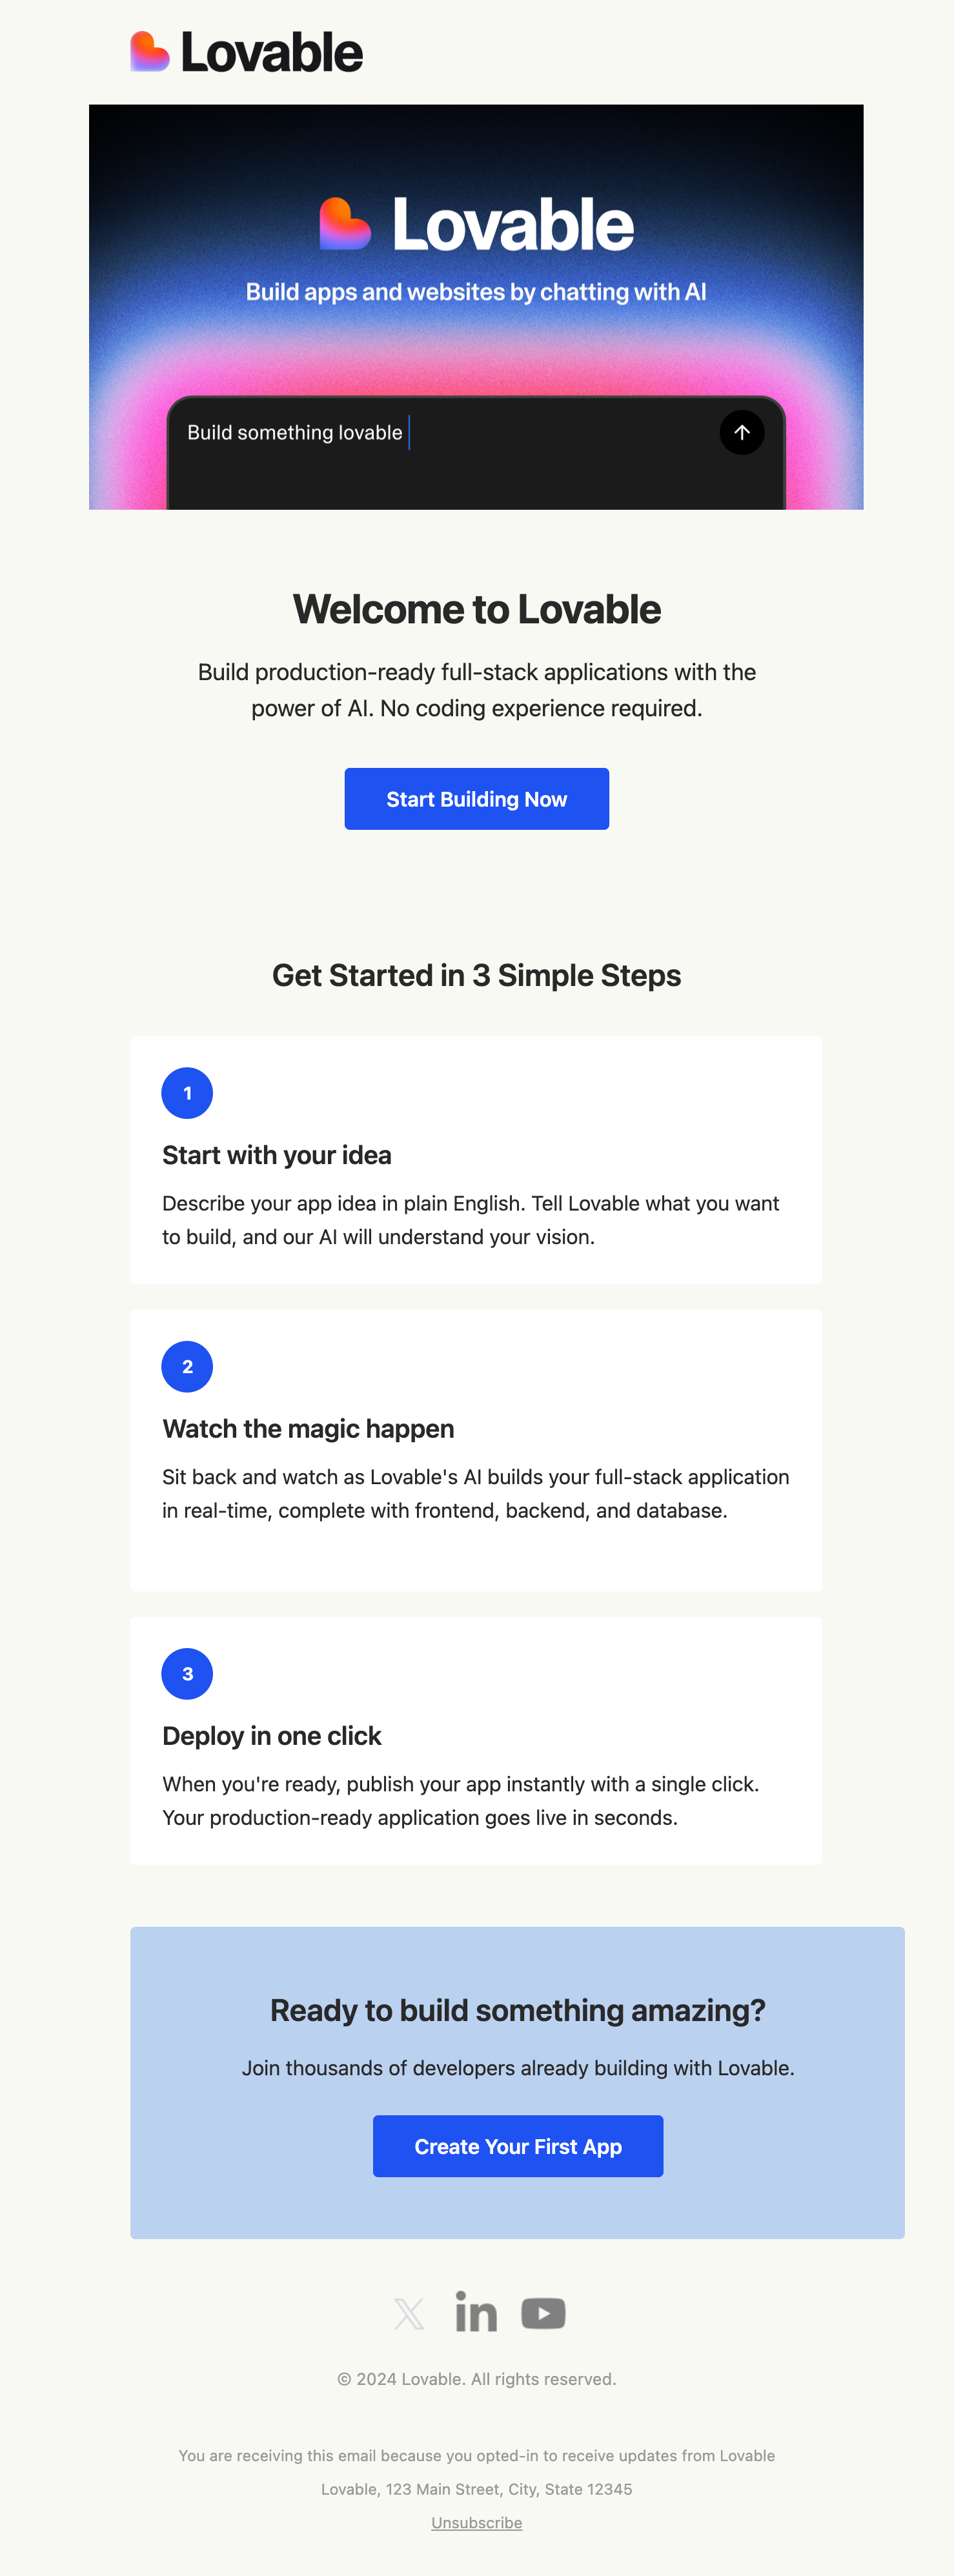Click the 'Deploy in one click' heading
This screenshot has width=954, height=2576.
(x=272, y=1736)
